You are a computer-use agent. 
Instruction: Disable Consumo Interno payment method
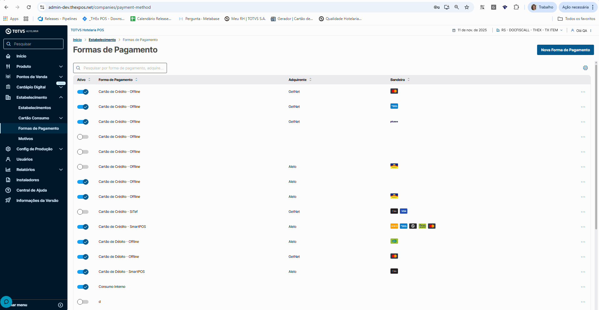click(83, 287)
